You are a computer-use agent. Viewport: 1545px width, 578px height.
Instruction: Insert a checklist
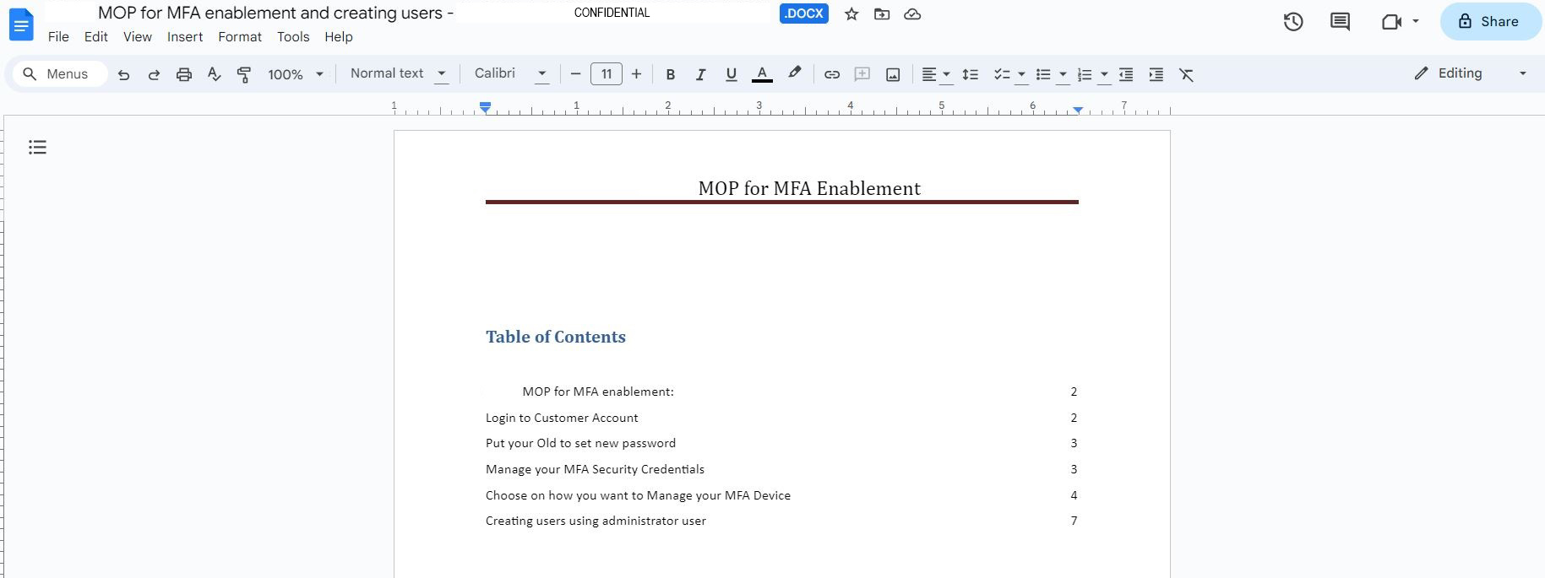pyautogui.click(x=1002, y=74)
